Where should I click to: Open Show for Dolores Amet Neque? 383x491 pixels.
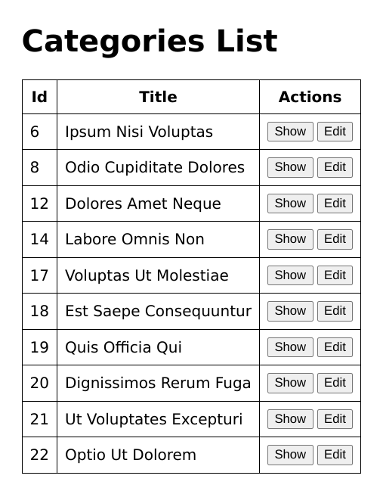point(290,204)
